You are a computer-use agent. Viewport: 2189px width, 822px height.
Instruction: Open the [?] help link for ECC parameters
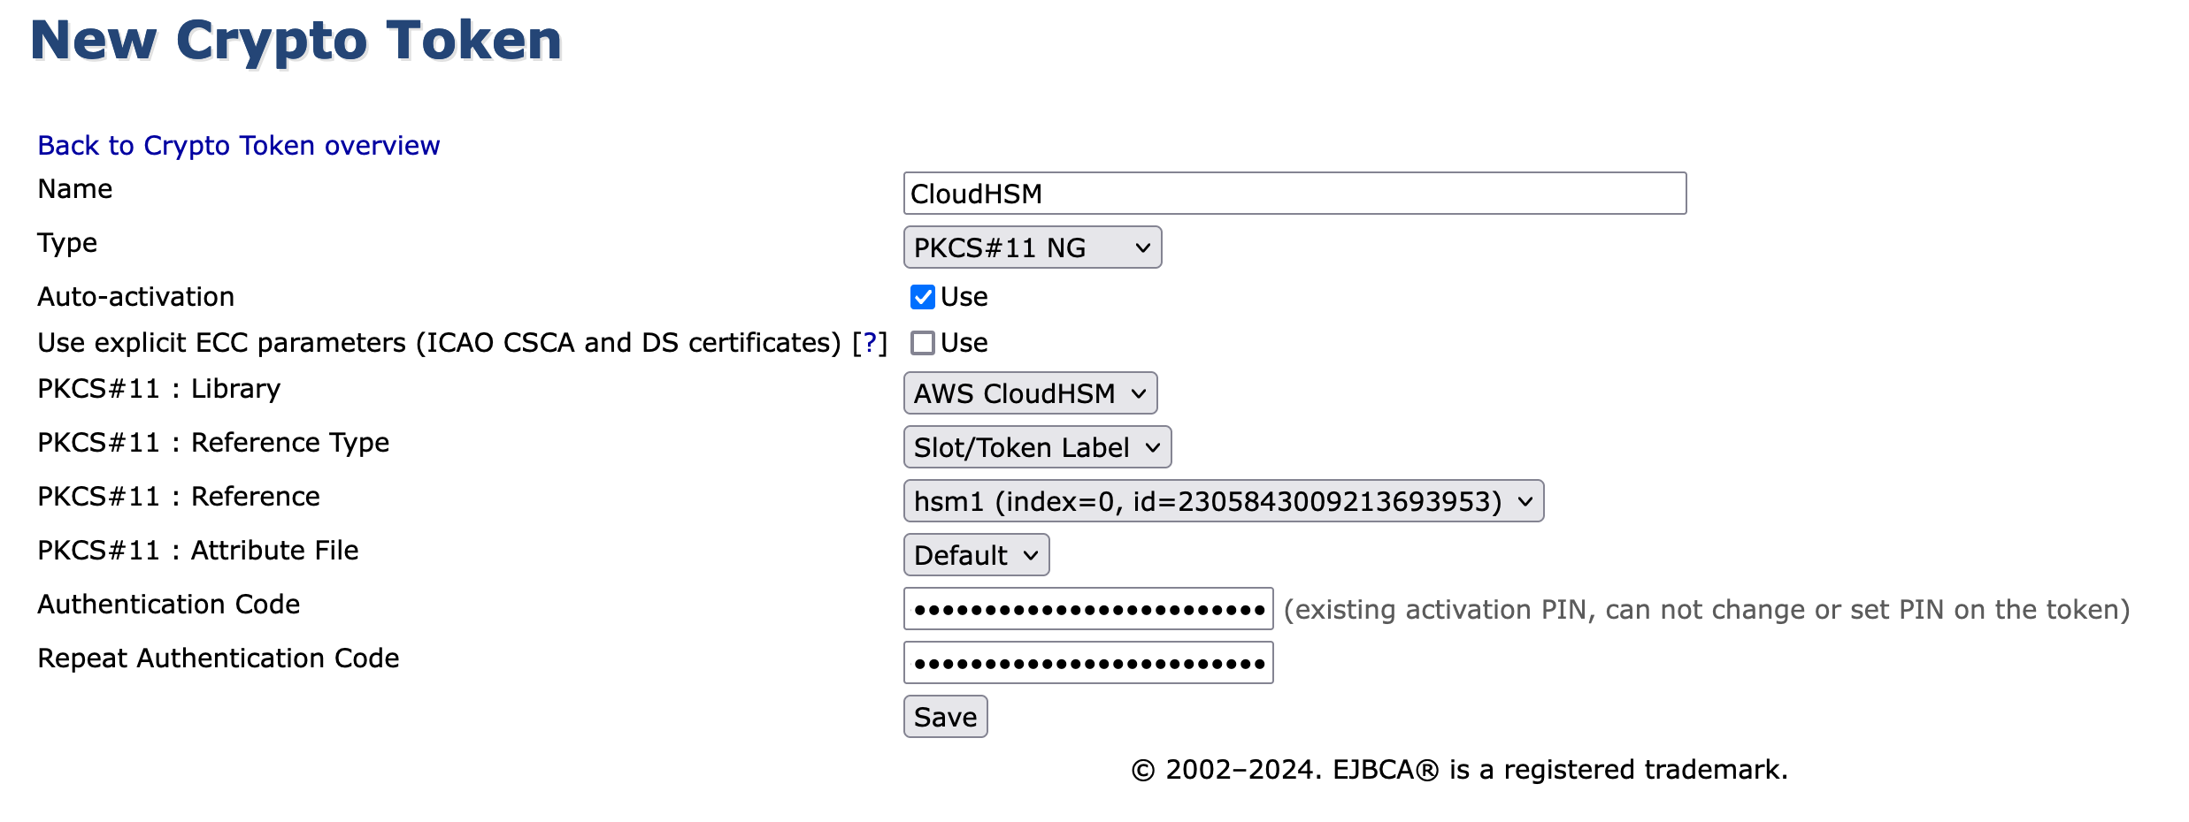click(870, 343)
